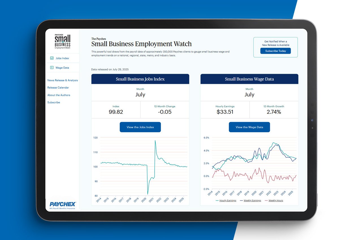This screenshot has width=342, height=240.
Task: Click the Subscribe link in sidebar
Action: tap(54, 102)
